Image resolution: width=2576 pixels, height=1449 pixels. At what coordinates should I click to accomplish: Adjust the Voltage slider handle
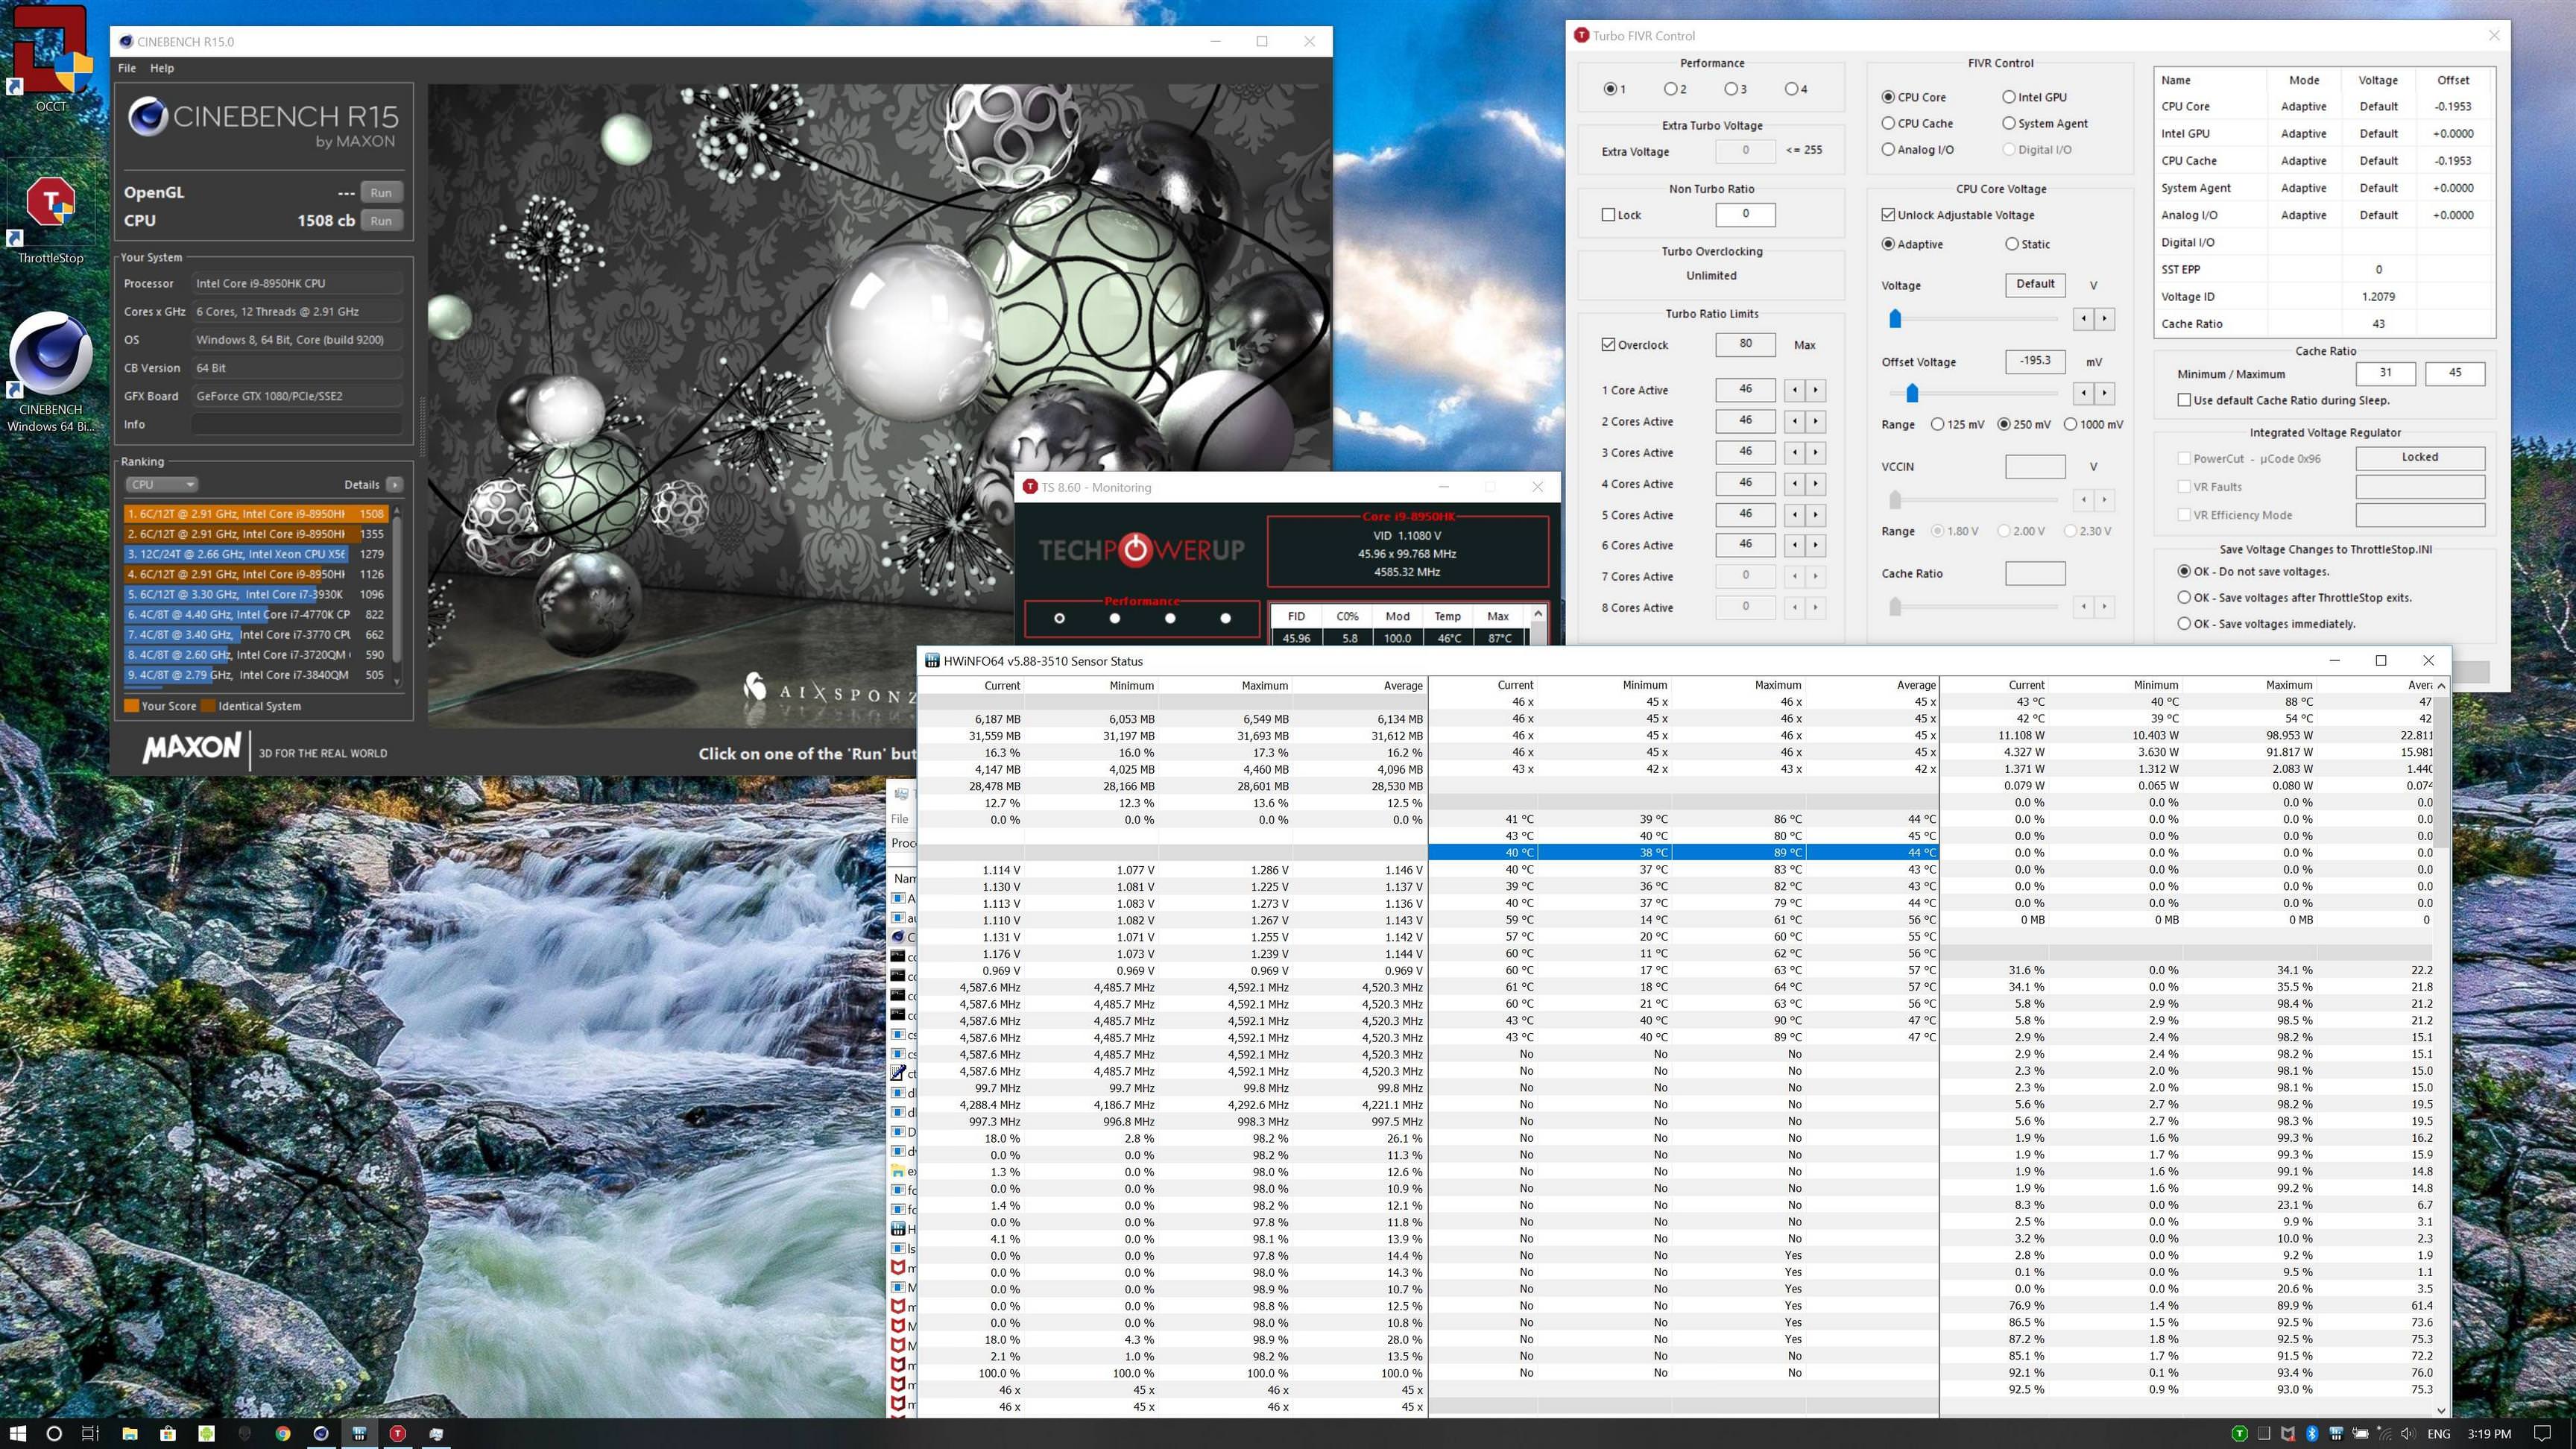[x=1894, y=319]
